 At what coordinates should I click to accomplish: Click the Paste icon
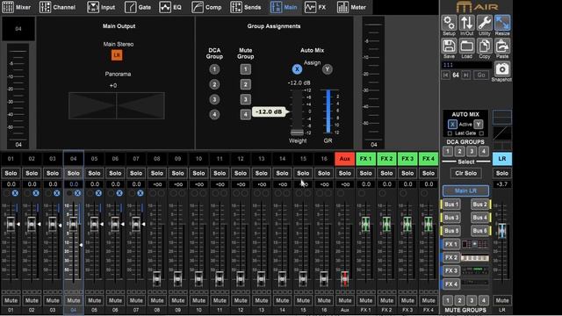(502, 47)
